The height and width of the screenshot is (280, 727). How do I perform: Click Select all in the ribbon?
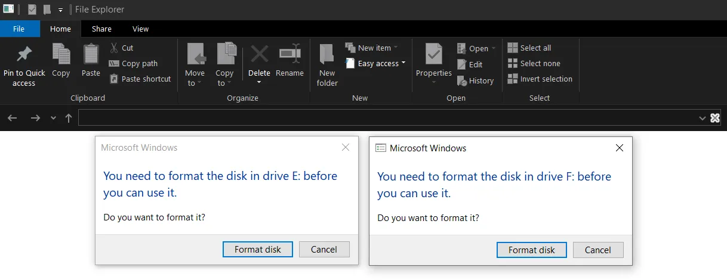(529, 48)
